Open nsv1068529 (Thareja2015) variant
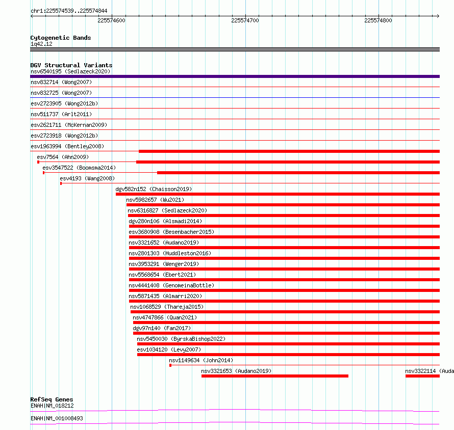 167,307
